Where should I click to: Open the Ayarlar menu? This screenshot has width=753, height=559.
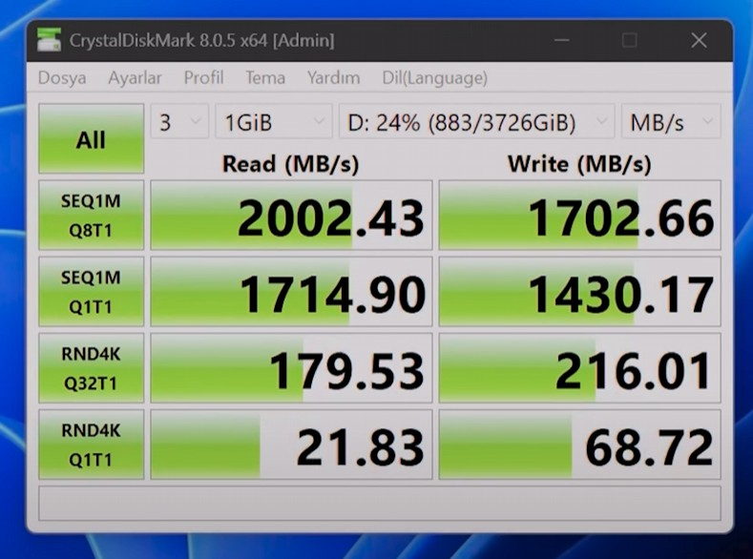pos(135,77)
